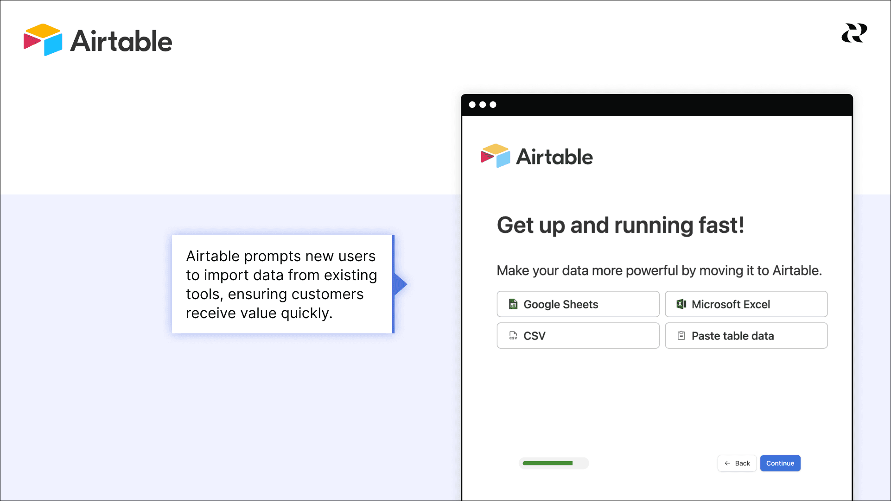Click the left arrow icon in the Back button
Viewport: 891px width, 501px height.
click(727, 463)
